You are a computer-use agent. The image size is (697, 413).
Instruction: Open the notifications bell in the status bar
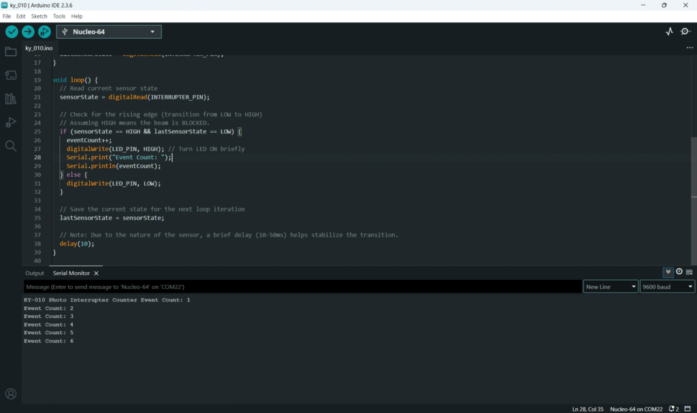pyautogui.click(x=672, y=409)
